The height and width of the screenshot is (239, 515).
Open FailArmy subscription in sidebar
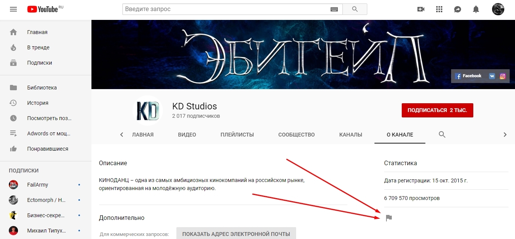[37, 185]
